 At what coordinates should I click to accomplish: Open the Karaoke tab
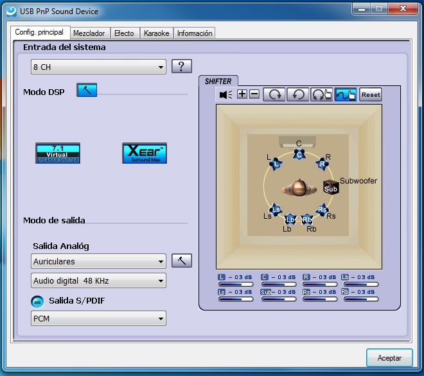[x=157, y=33]
